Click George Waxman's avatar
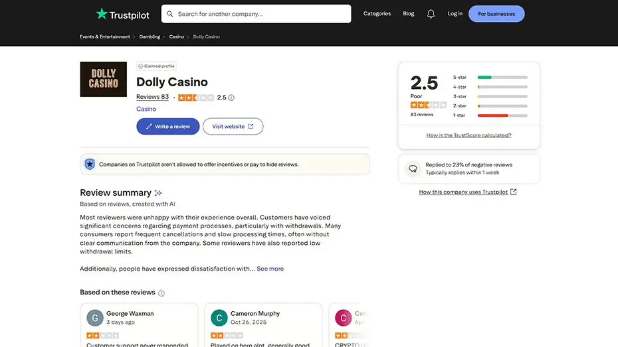618x347 pixels. [95, 318]
